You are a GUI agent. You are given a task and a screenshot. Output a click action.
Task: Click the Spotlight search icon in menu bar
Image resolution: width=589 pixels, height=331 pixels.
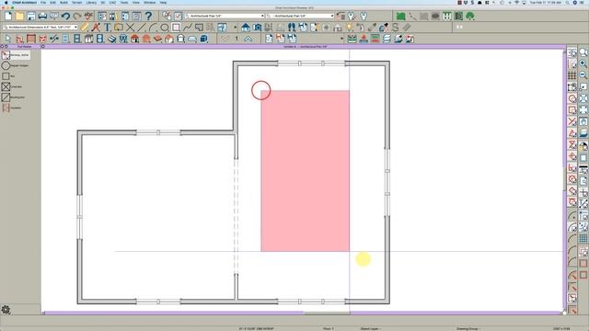567,3
